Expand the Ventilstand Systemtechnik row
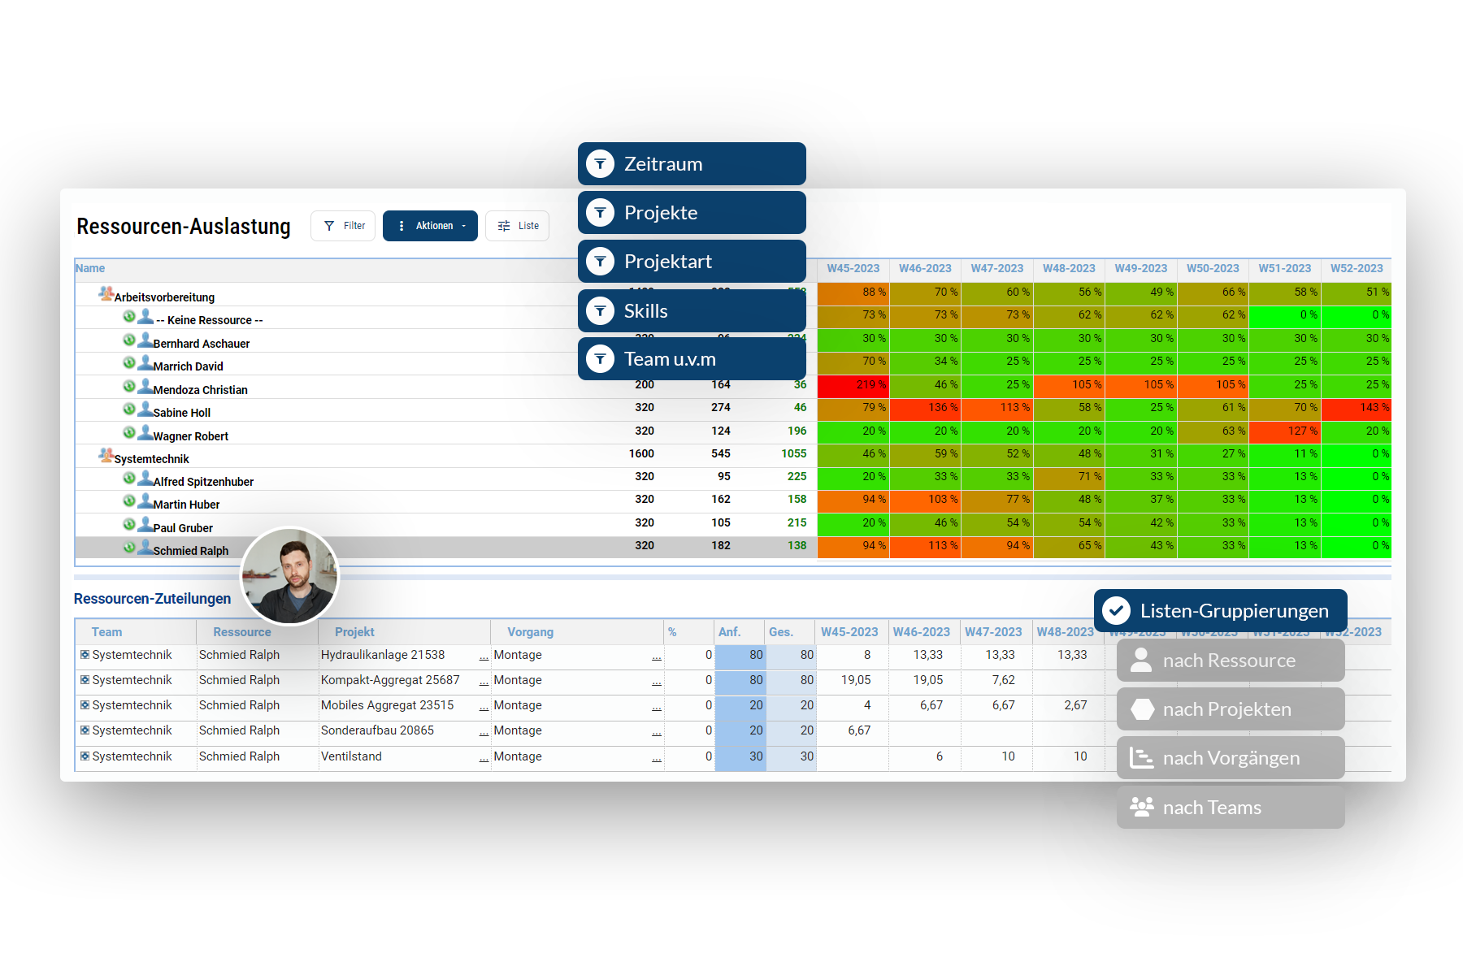The image size is (1463, 975). point(85,756)
